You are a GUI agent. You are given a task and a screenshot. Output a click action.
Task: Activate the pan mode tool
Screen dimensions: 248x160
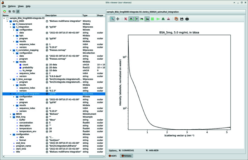118,19
